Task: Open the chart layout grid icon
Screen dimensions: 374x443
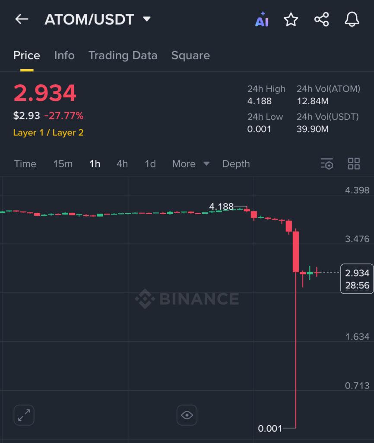Action: click(354, 164)
